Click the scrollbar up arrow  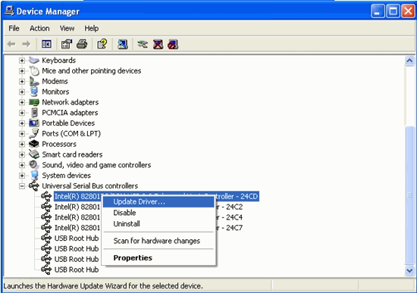(x=409, y=61)
